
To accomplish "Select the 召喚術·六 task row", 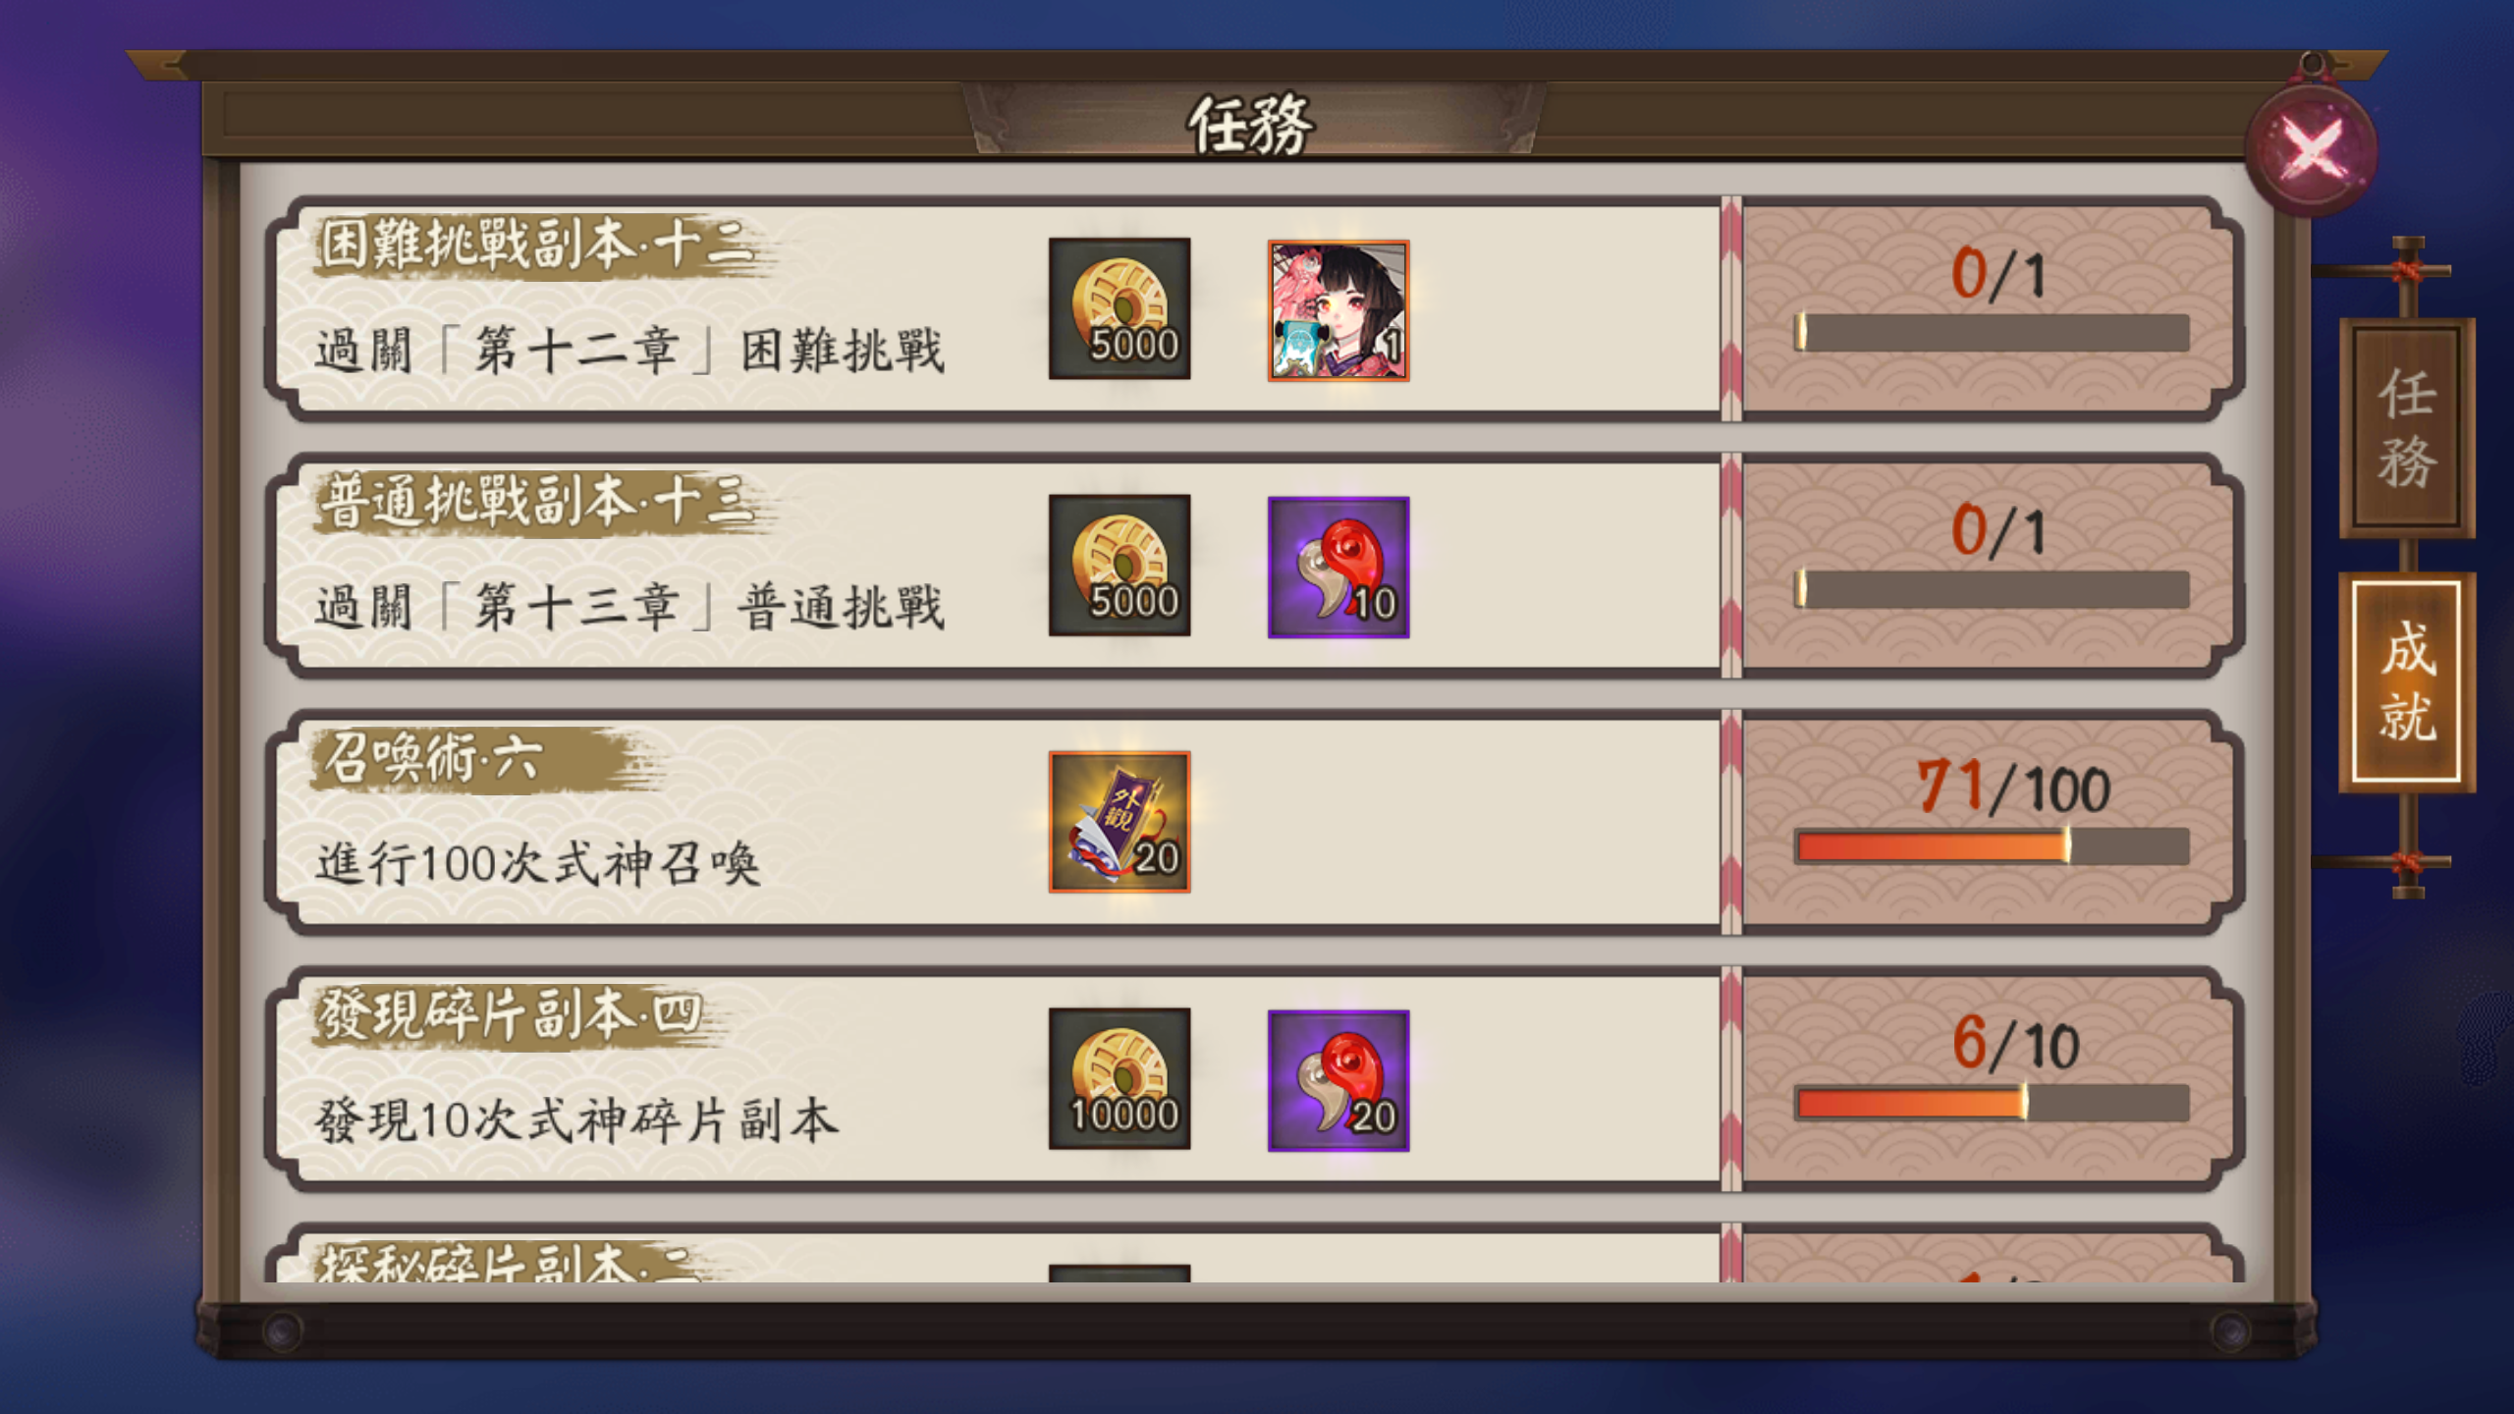I will coord(1254,822).
